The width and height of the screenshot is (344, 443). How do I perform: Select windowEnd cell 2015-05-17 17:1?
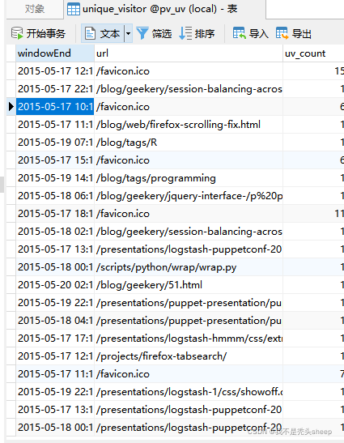pyautogui.click(x=55, y=338)
